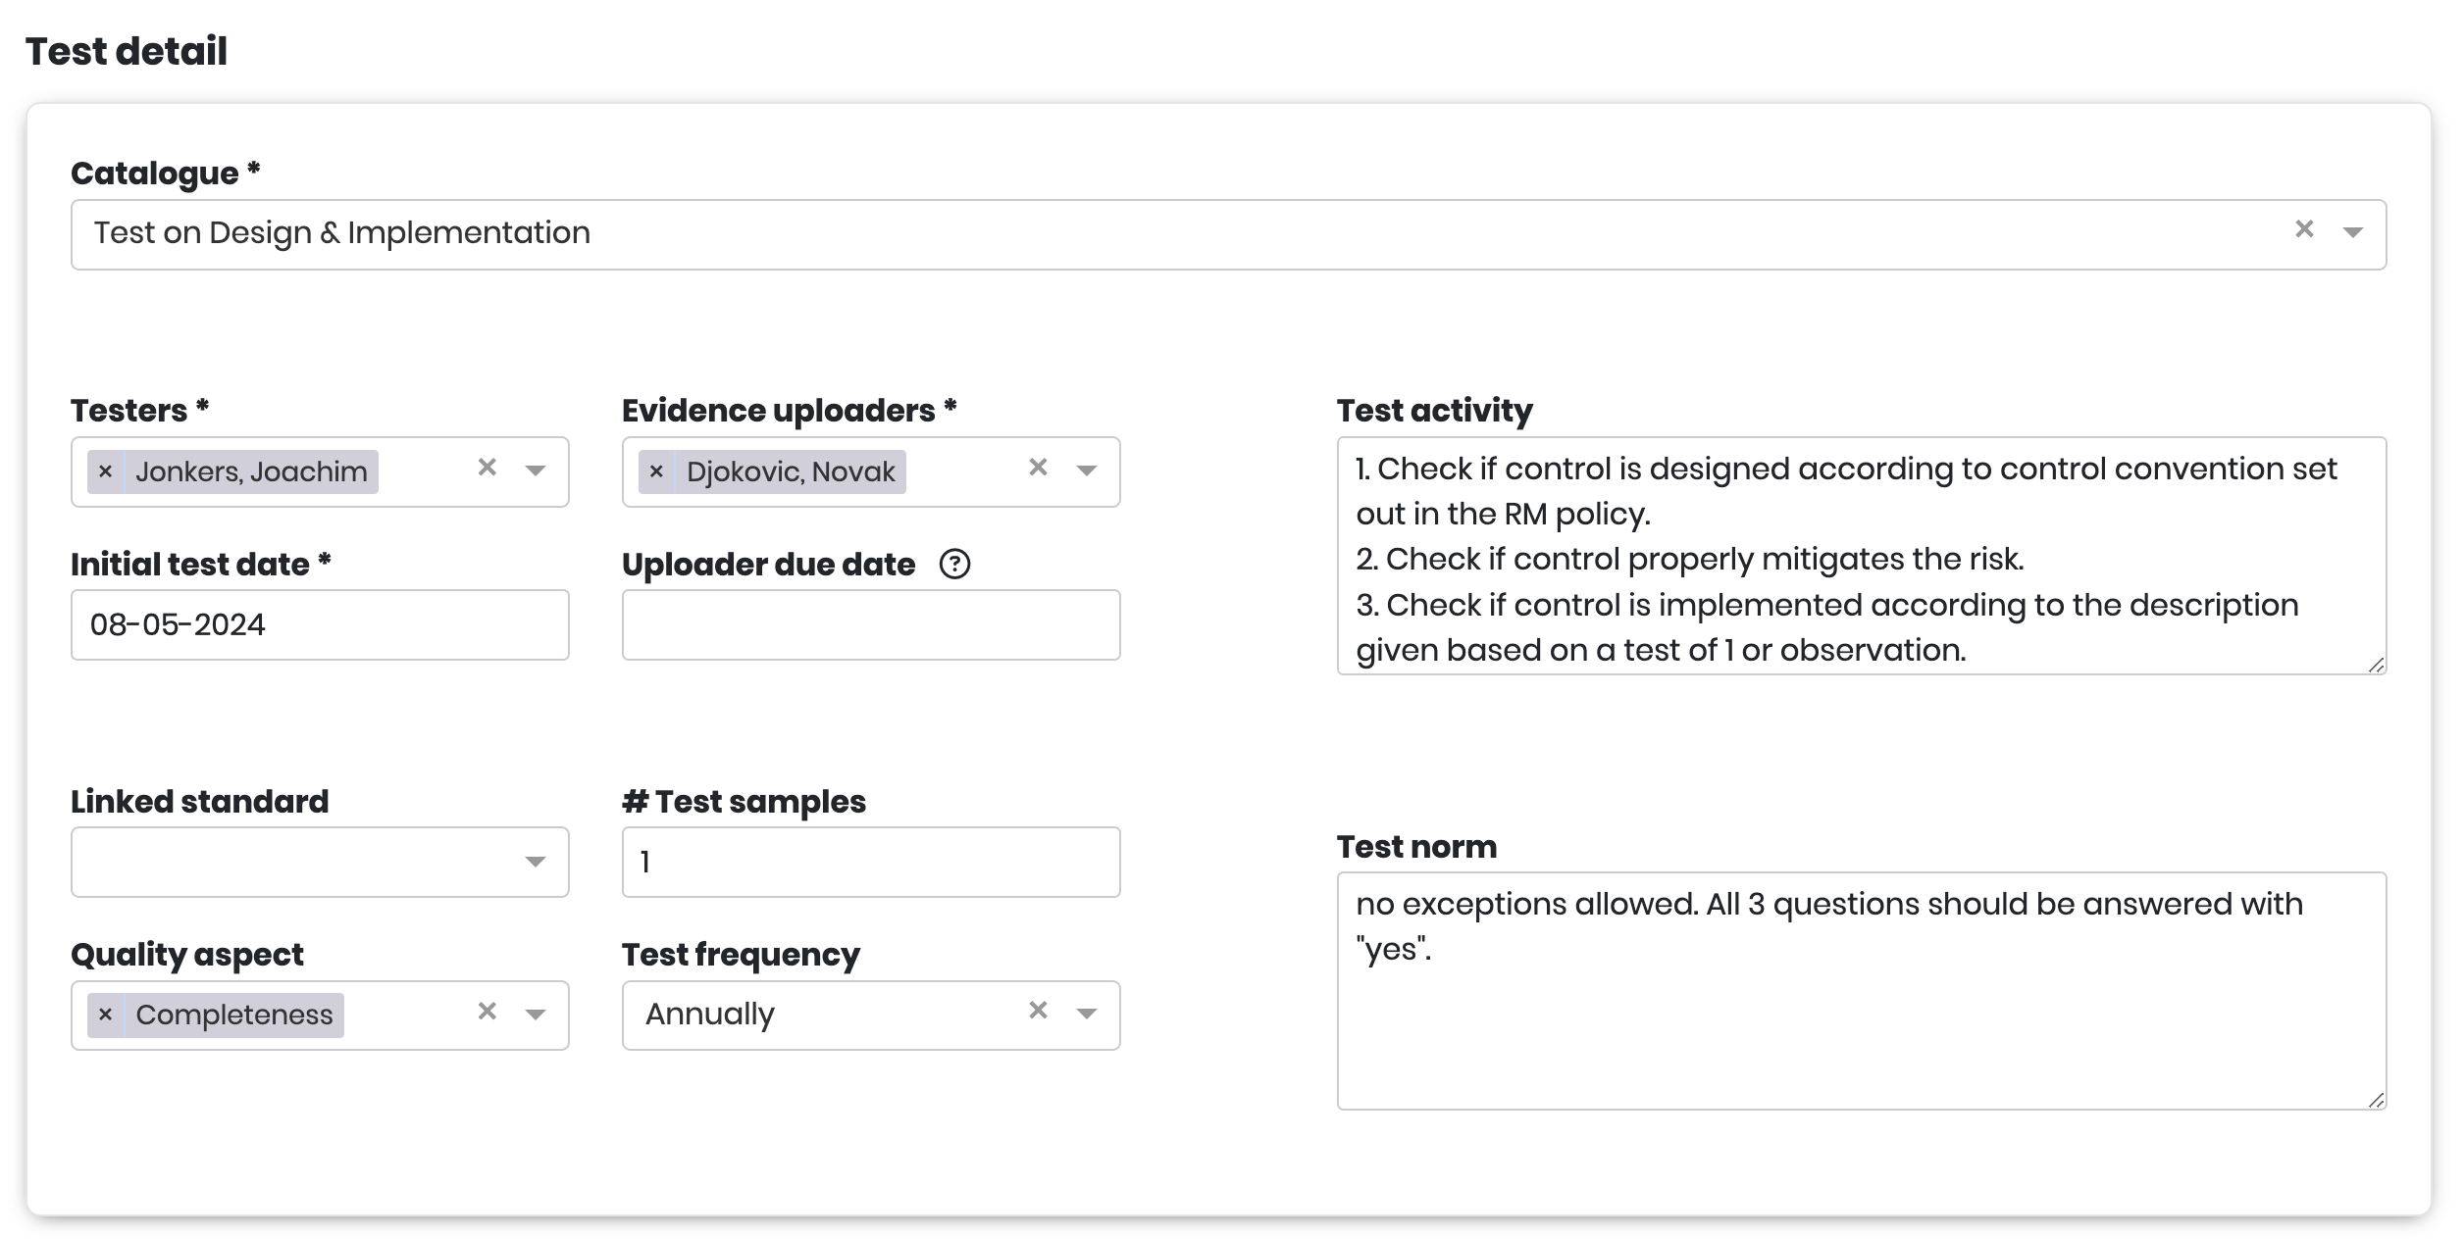Clear all Testers with the X icon
Viewport: 2464px width, 1239px height.
tap(487, 468)
